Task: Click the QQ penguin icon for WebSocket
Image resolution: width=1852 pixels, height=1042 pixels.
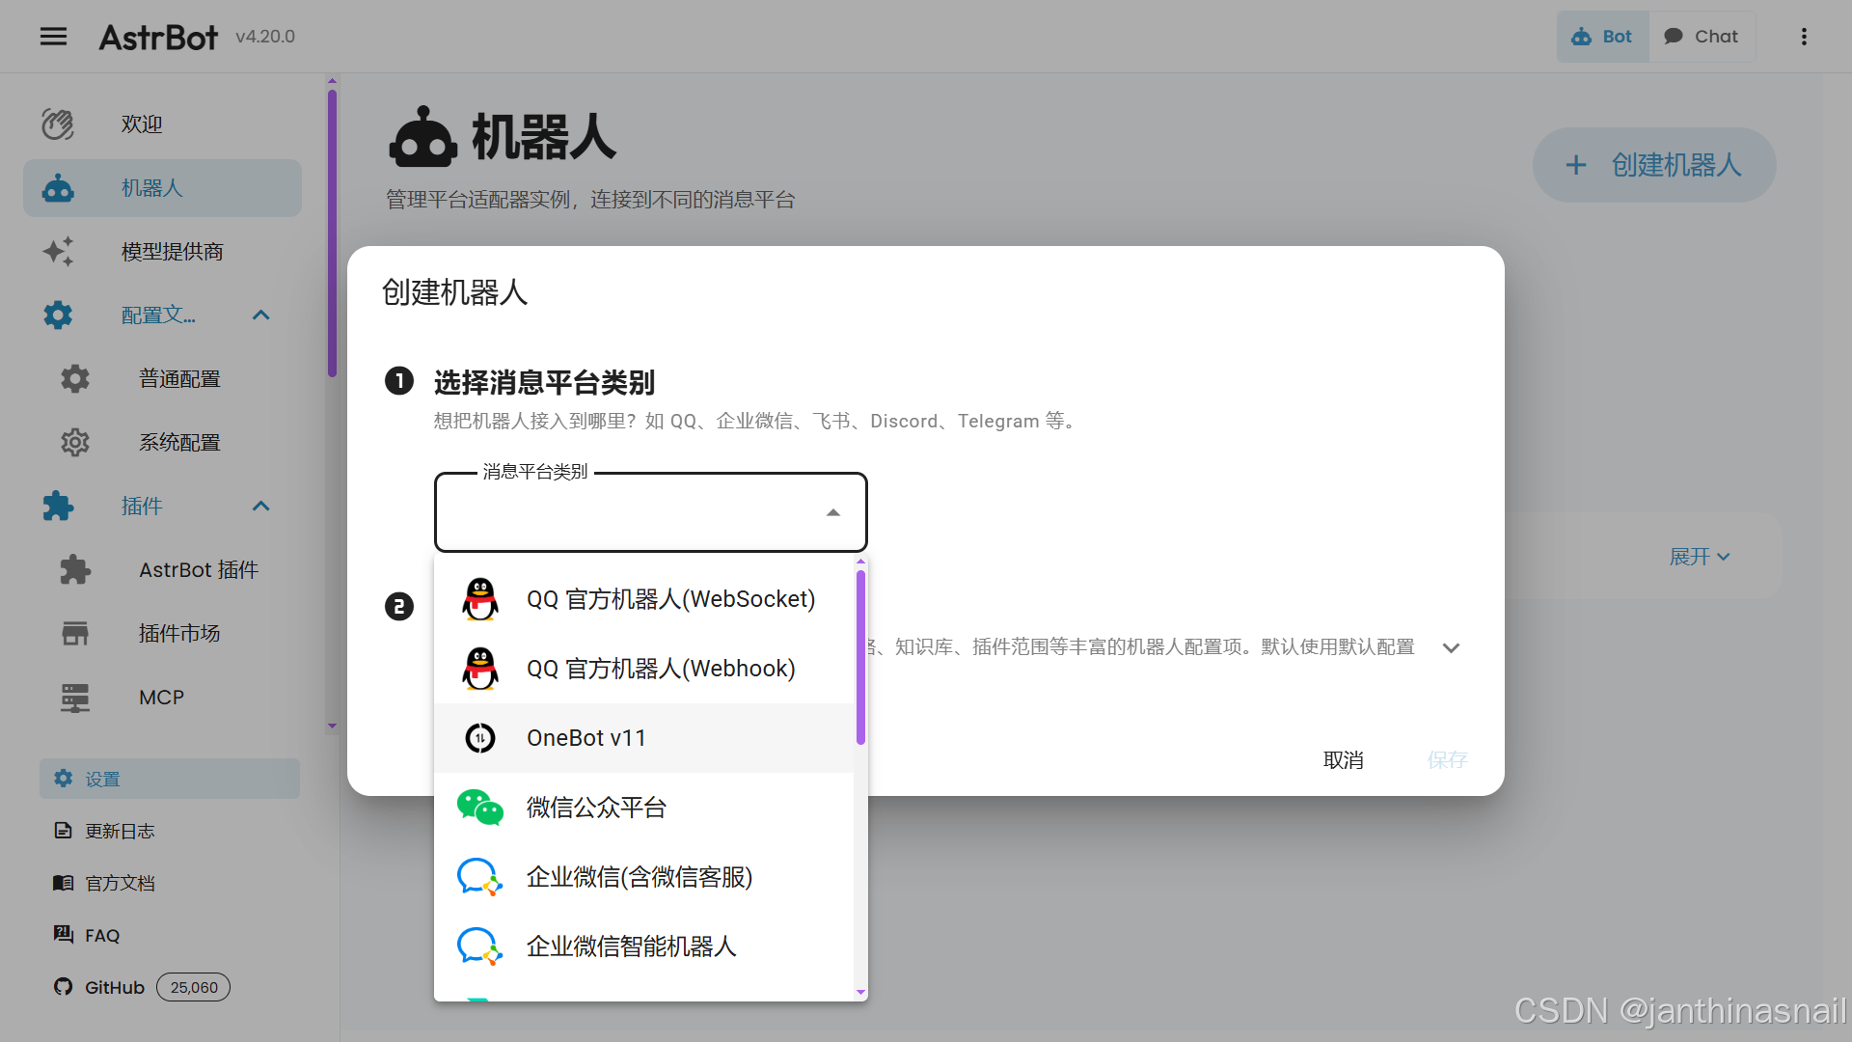Action: coord(480,599)
